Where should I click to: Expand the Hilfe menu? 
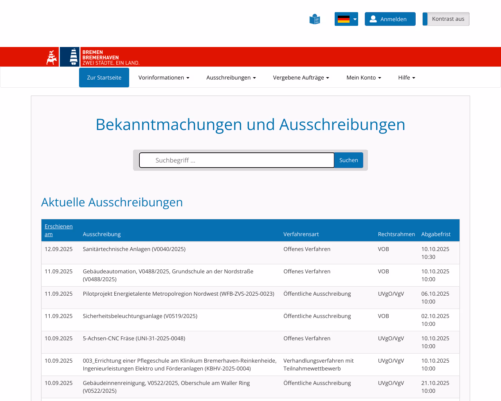(407, 78)
